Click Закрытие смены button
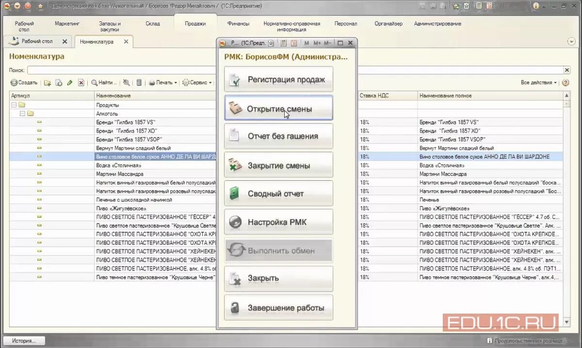 coord(279,165)
